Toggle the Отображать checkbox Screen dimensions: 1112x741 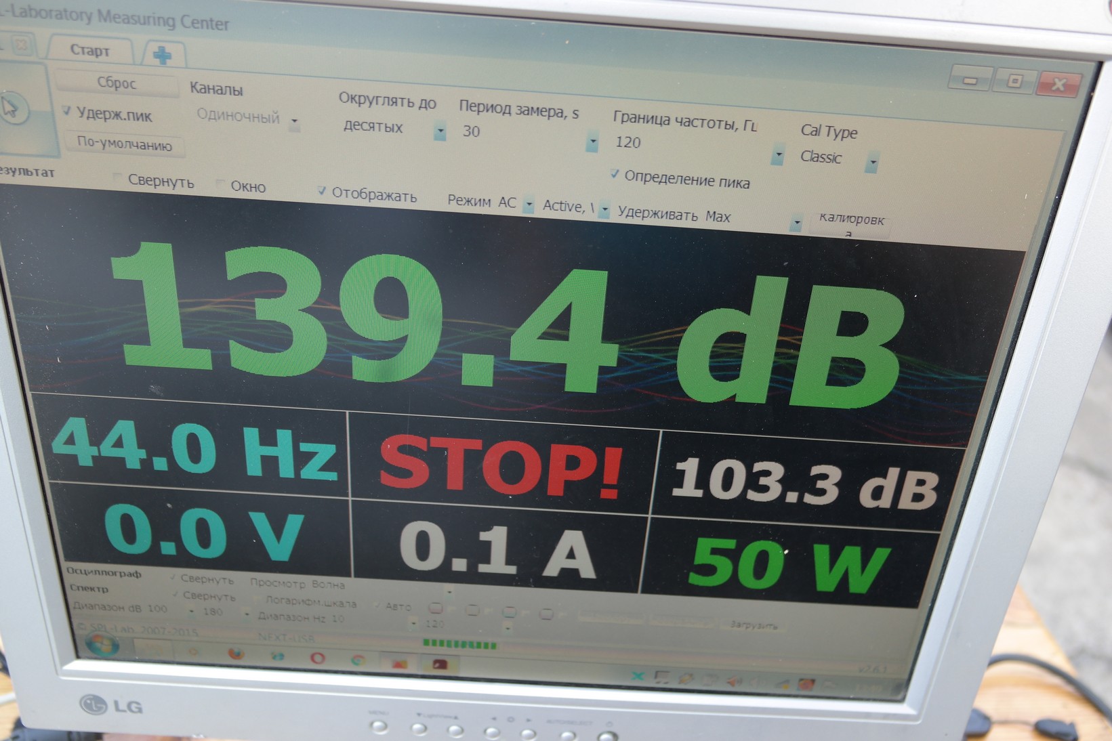coord(322,192)
